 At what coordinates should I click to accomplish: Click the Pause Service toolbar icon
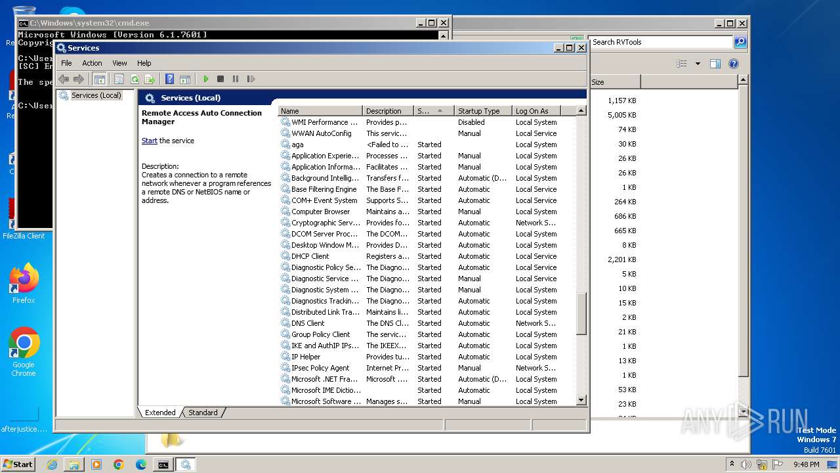click(x=236, y=79)
